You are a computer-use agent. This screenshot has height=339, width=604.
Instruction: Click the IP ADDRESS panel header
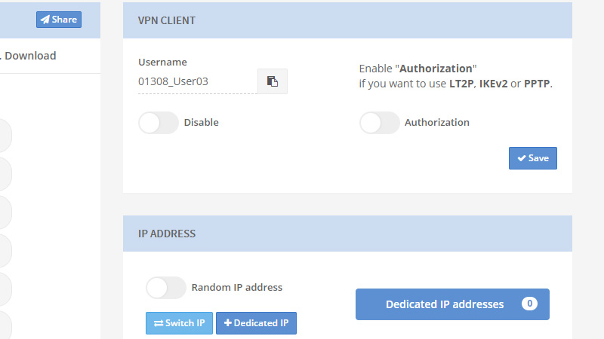pyautogui.click(x=347, y=234)
